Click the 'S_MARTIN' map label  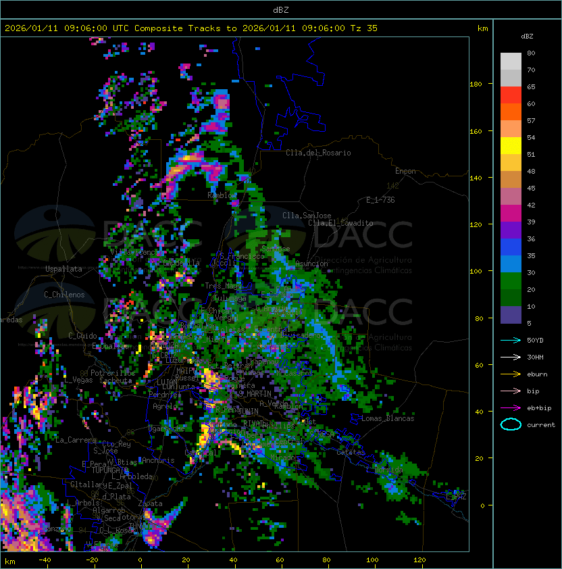click(255, 394)
